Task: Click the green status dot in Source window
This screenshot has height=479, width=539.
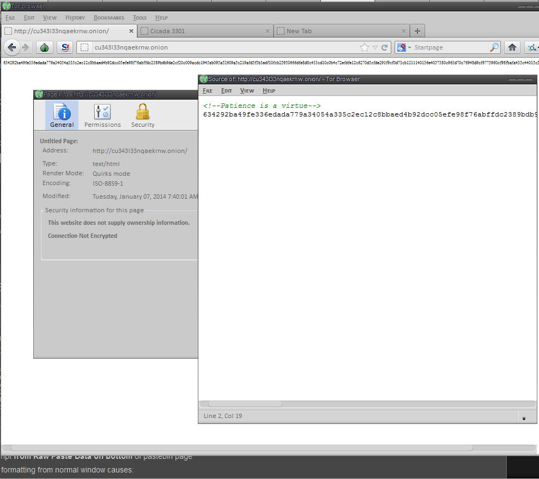Action: 524,418
